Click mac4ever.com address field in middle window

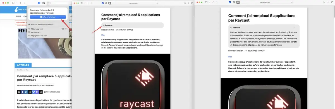135,3
